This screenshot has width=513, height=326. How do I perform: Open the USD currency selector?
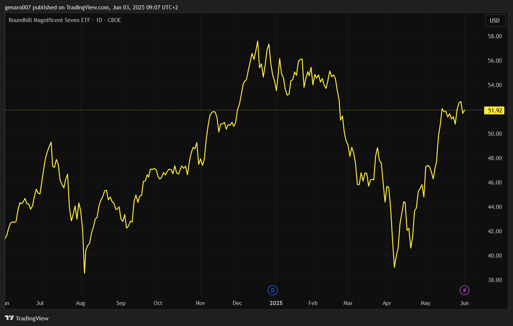[x=495, y=21]
